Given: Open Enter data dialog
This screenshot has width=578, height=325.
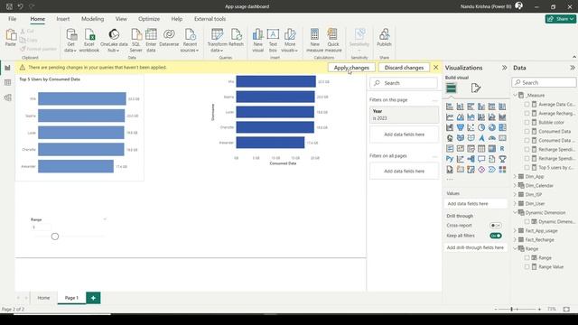Looking at the screenshot, I should [x=151, y=40].
